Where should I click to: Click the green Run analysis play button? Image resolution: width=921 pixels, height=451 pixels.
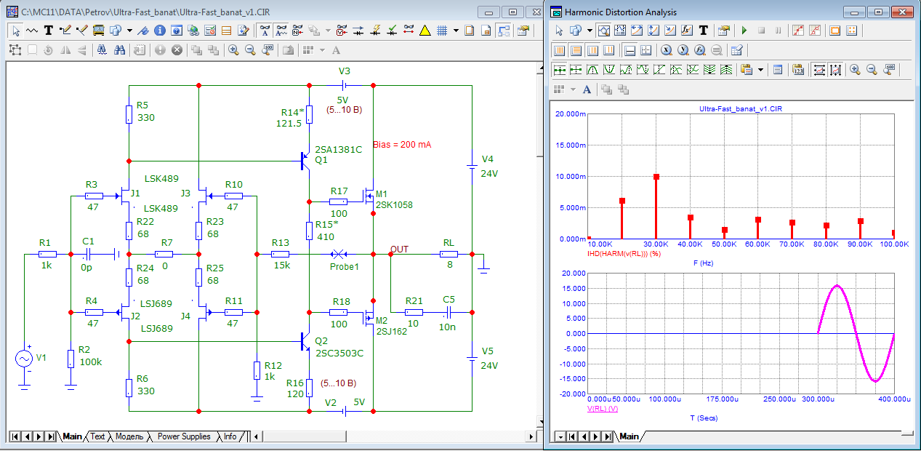[x=744, y=31]
